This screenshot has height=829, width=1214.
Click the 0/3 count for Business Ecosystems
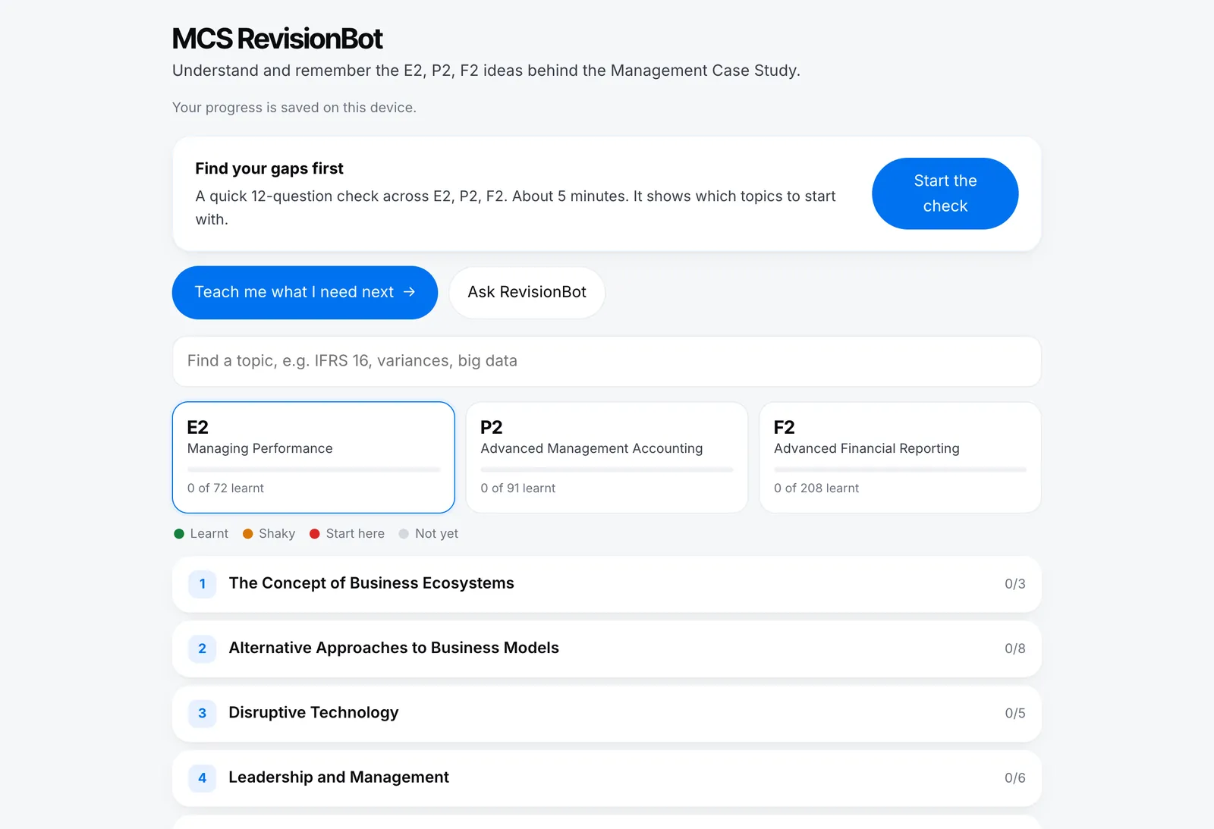(1014, 584)
